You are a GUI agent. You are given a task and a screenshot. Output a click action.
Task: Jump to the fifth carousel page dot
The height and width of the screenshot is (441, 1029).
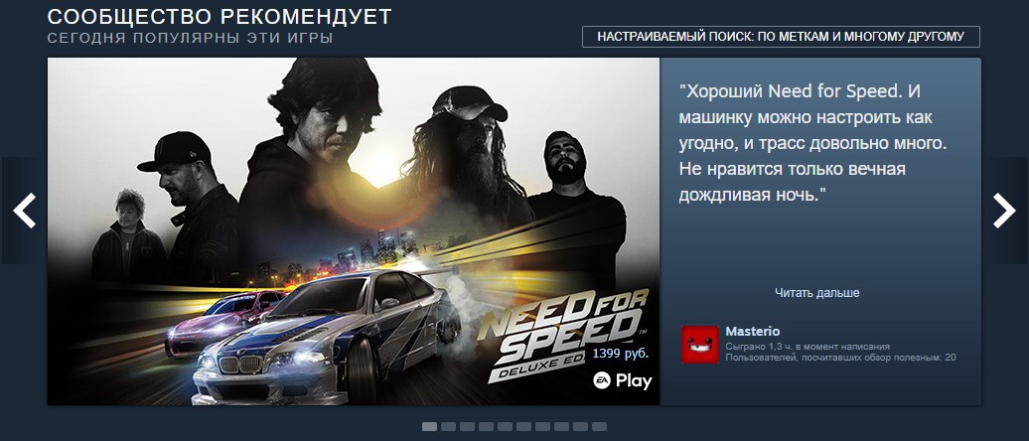[x=505, y=426]
